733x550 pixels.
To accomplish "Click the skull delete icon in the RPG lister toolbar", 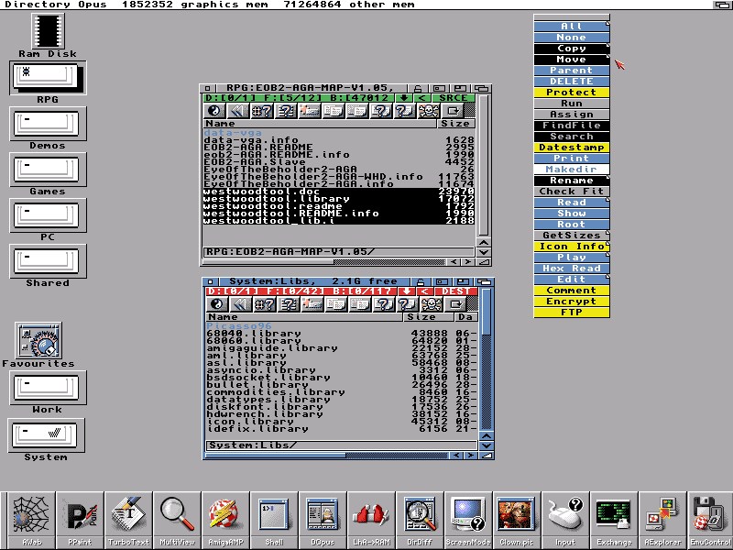I will (x=428, y=111).
